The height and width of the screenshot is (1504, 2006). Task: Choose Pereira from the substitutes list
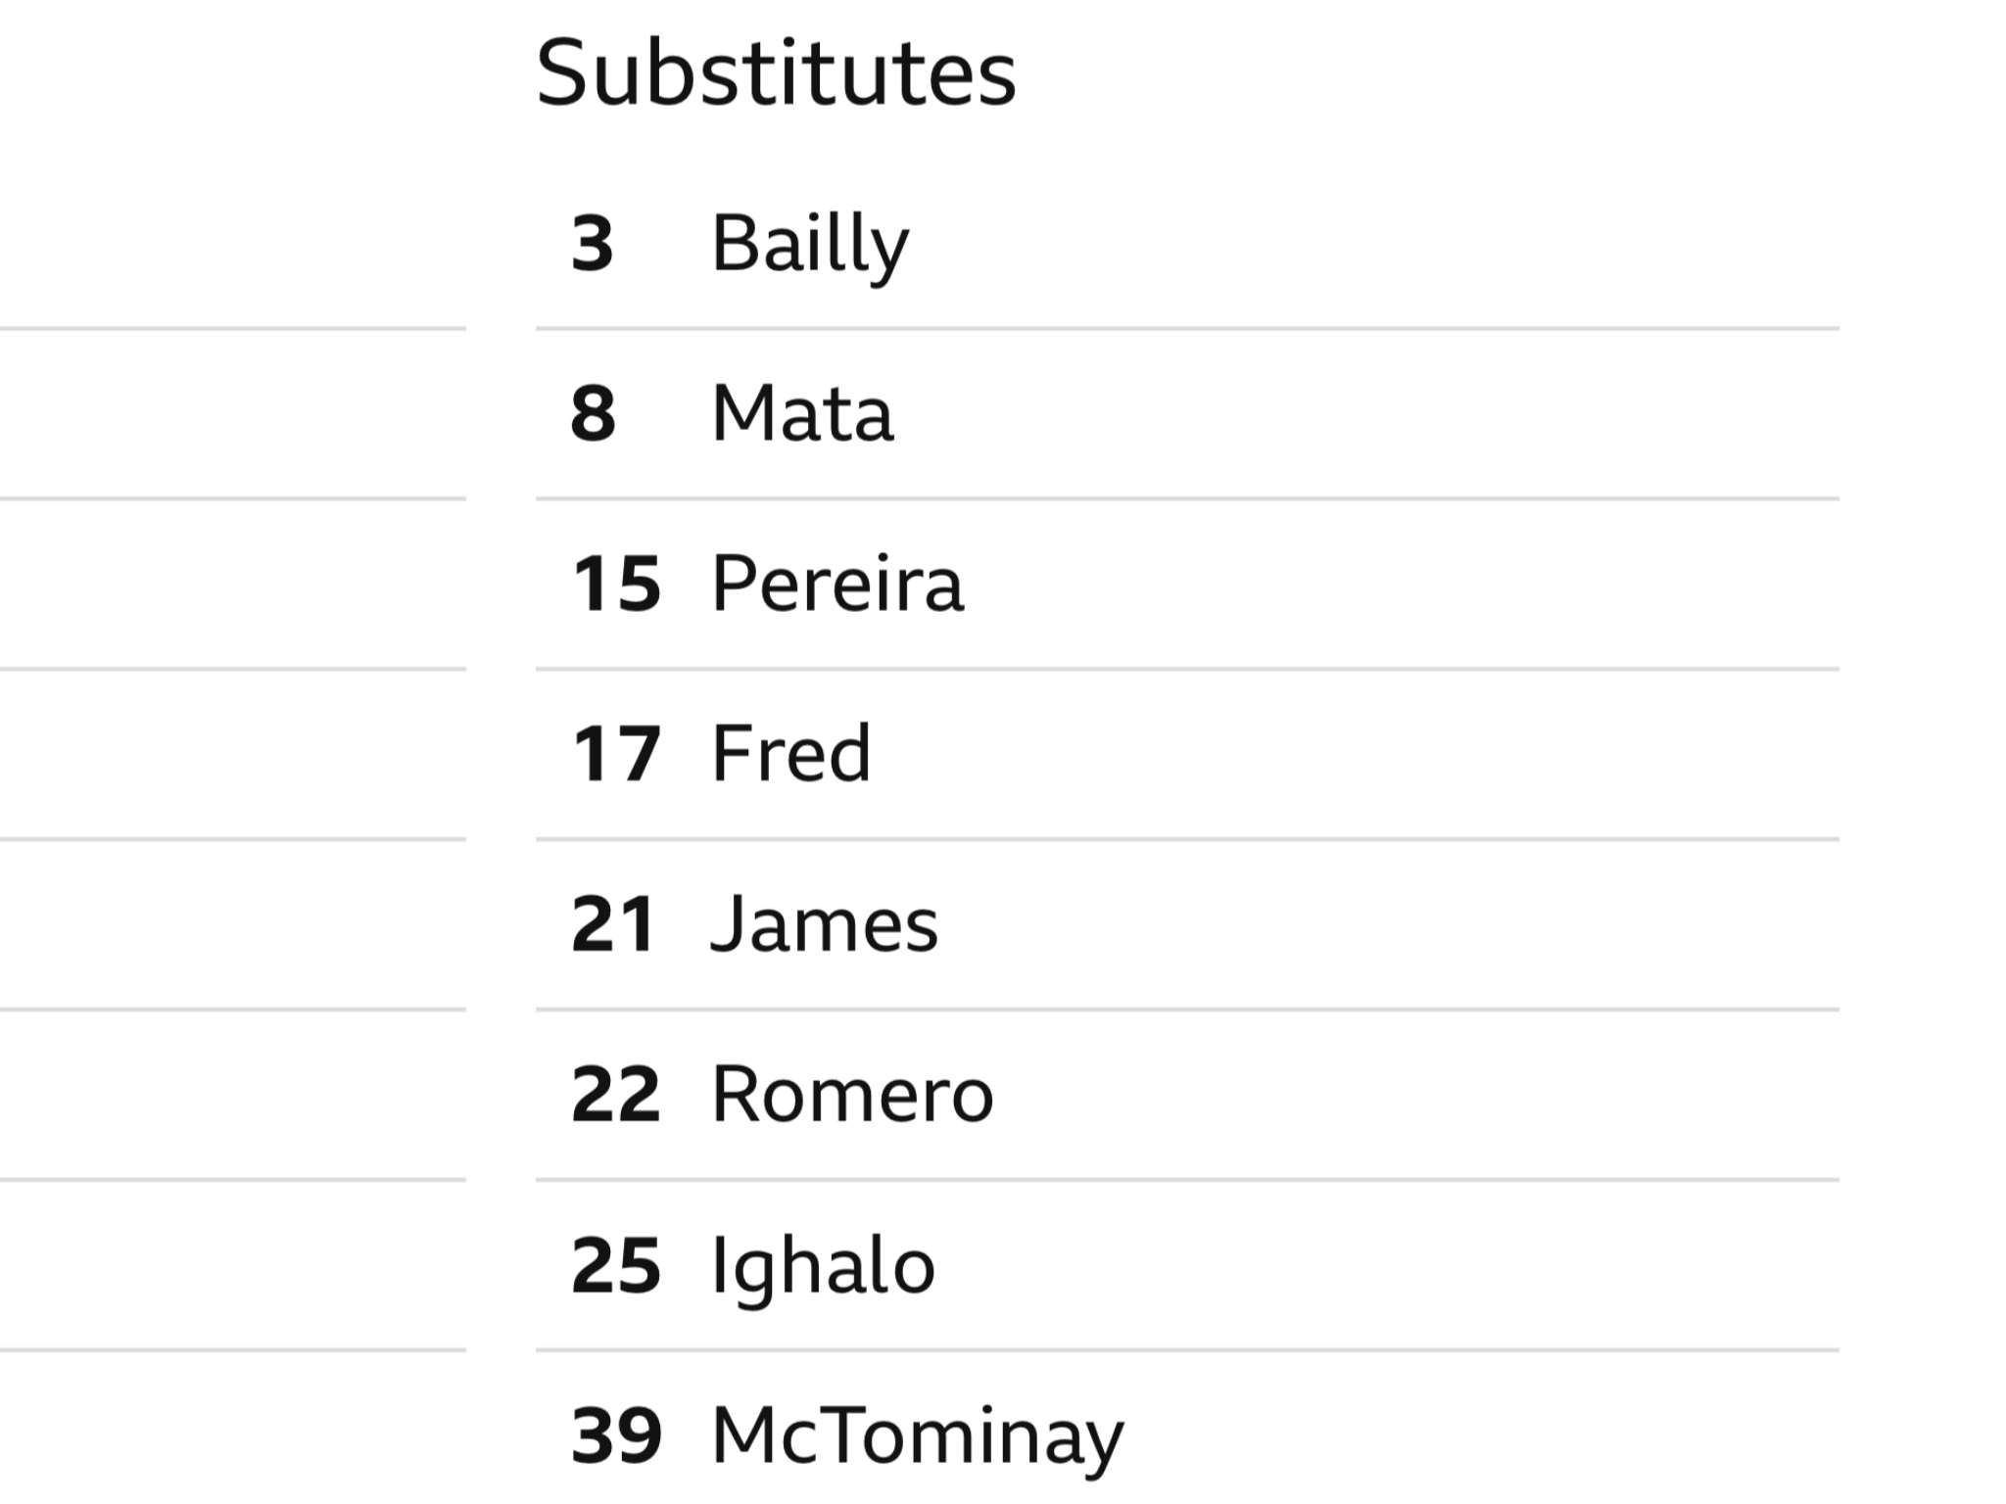[x=837, y=584]
